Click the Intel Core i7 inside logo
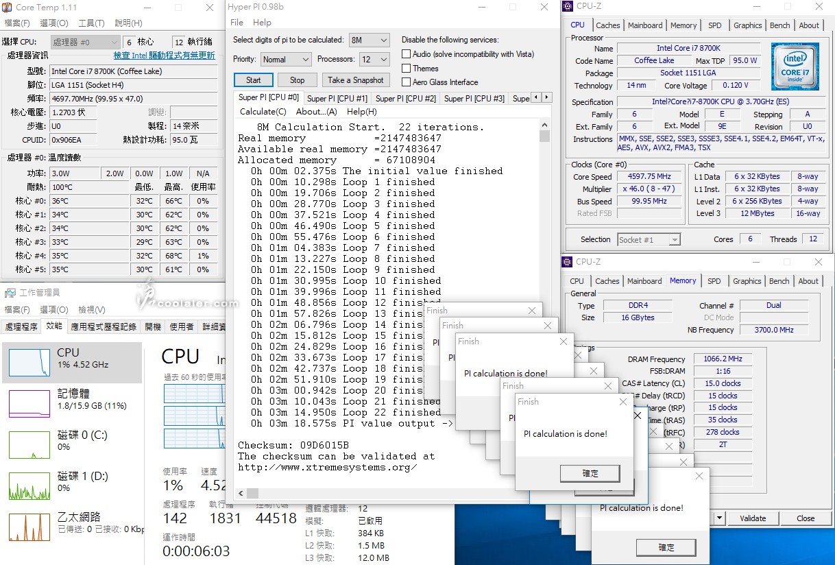Image resolution: width=835 pixels, height=565 pixels. pyautogui.click(x=795, y=67)
